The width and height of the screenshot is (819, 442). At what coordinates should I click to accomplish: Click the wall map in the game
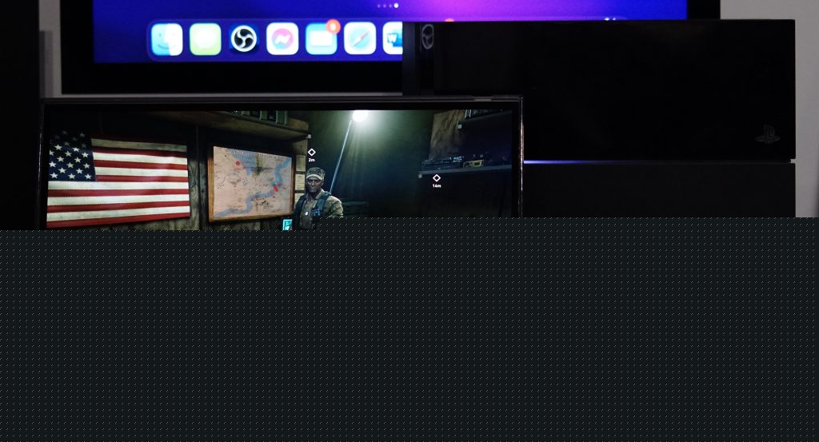(250, 182)
